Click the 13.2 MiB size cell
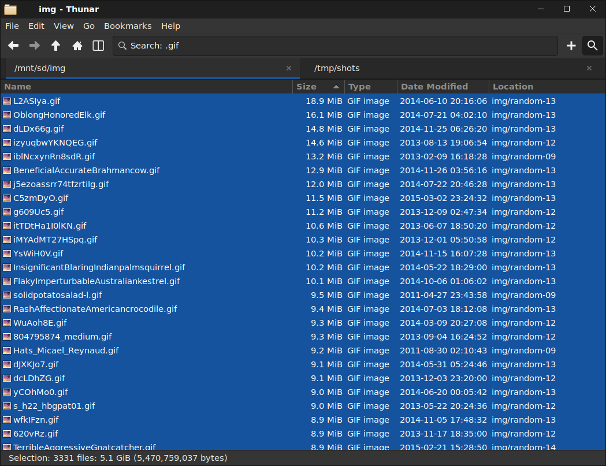Image resolution: width=606 pixels, height=466 pixels. (324, 157)
